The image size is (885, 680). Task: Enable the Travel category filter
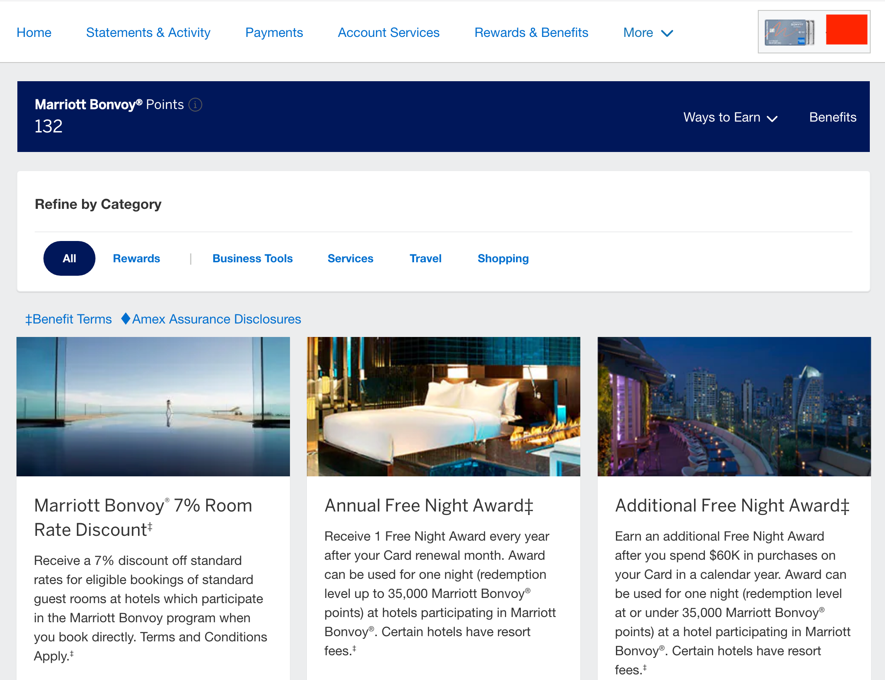tap(425, 258)
